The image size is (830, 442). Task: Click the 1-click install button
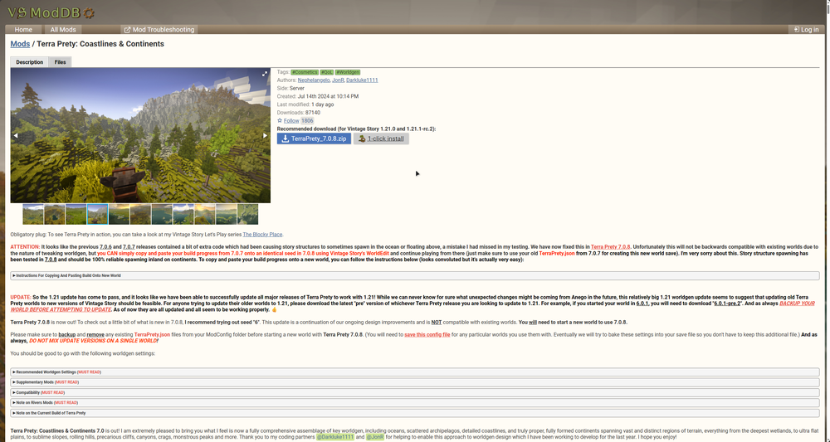(x=381, y=138)
